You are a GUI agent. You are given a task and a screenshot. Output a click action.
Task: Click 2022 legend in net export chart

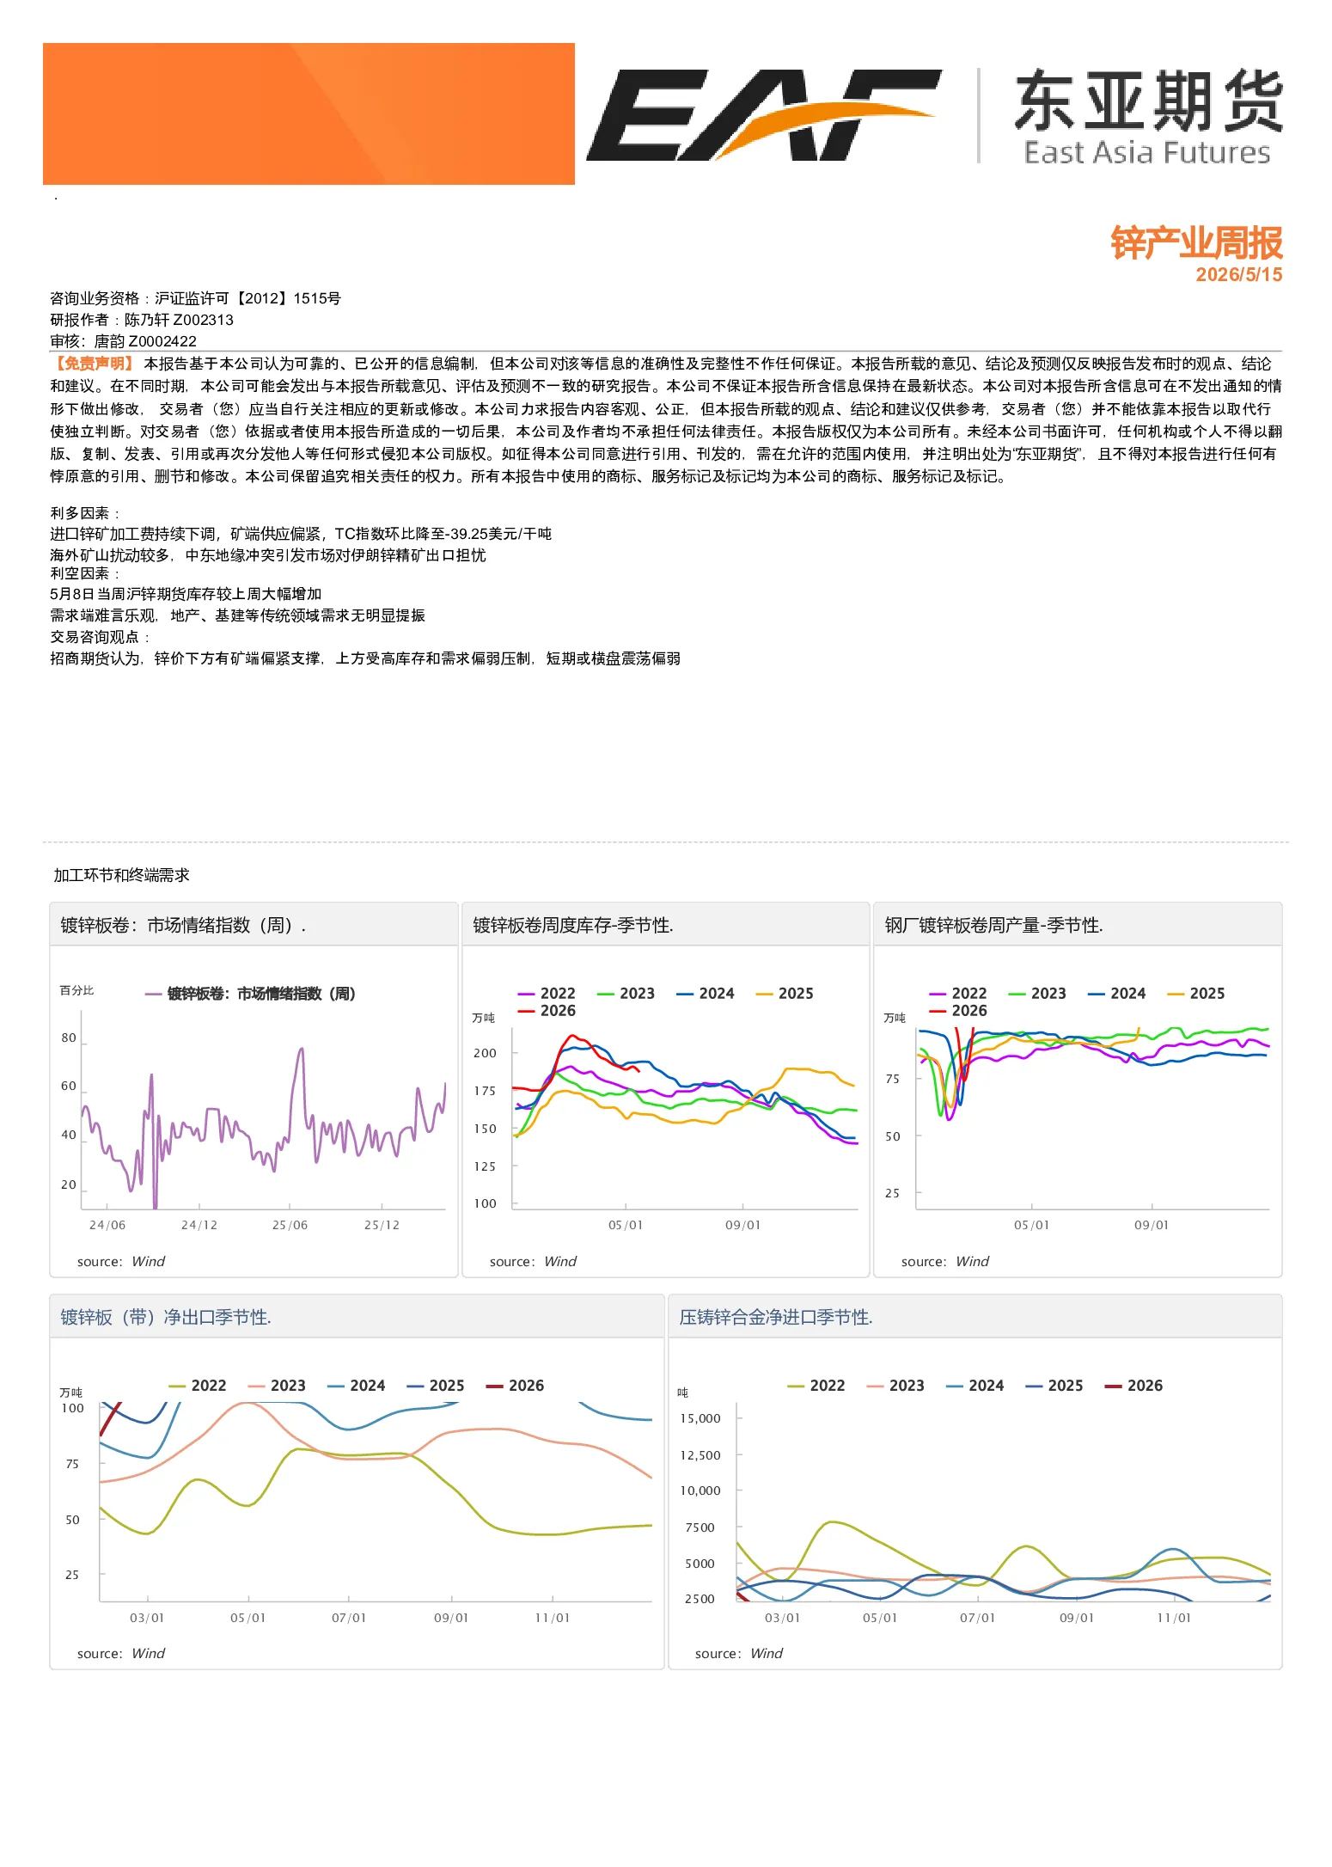click(198, 1386)
